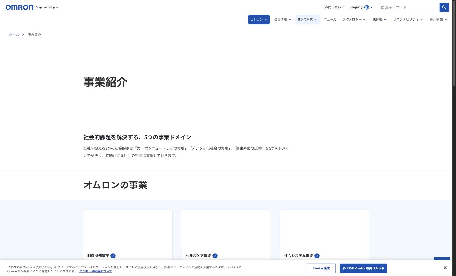Click the globe icon next to Language
This screenshot has height=276, width=456.
(367, 7)
